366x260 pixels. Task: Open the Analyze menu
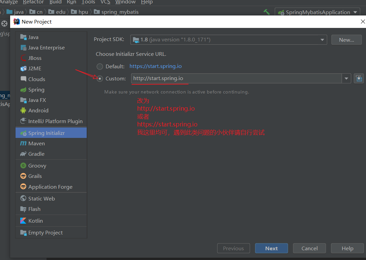click(x=9, y=2)
